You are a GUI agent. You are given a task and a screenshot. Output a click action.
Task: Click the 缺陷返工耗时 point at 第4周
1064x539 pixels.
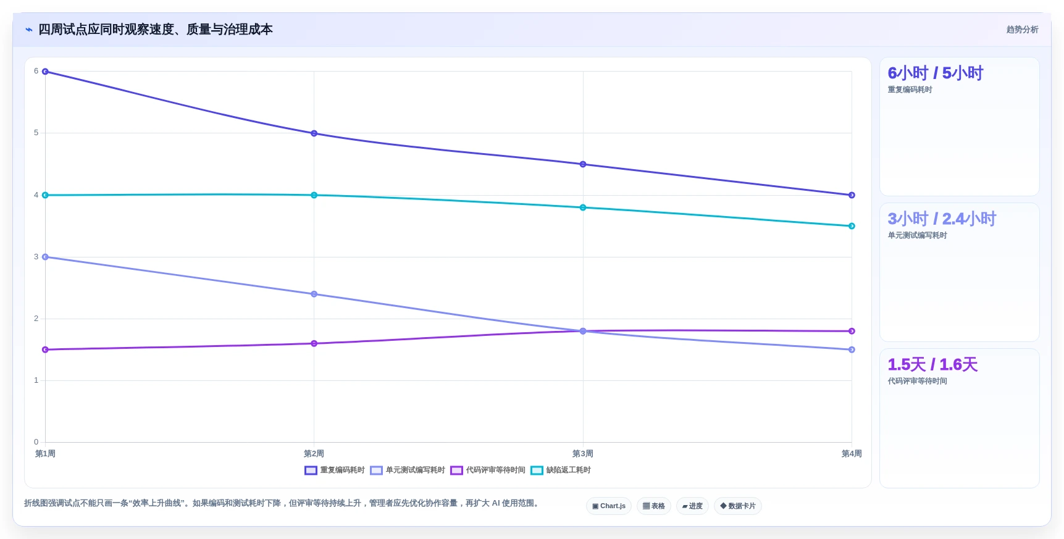(852, 226)
